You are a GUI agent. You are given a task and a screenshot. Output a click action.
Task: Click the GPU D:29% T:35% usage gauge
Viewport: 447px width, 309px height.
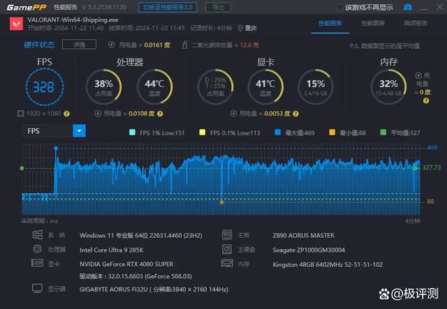pos(216,87)
